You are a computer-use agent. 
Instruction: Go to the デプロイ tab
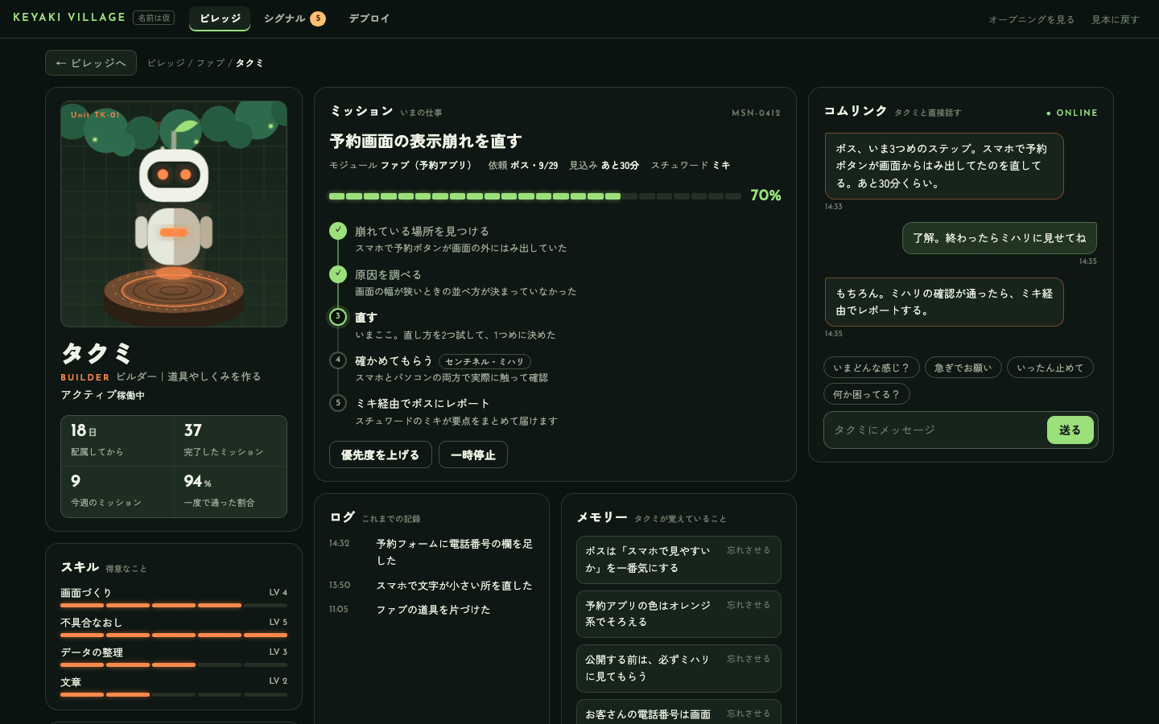[369, 19]
